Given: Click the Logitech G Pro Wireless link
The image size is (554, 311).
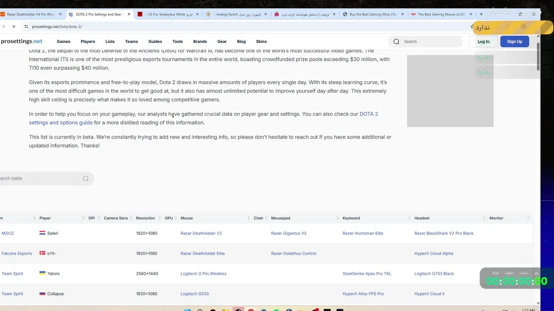Looking at the screenshot, I should pos(203,273).
